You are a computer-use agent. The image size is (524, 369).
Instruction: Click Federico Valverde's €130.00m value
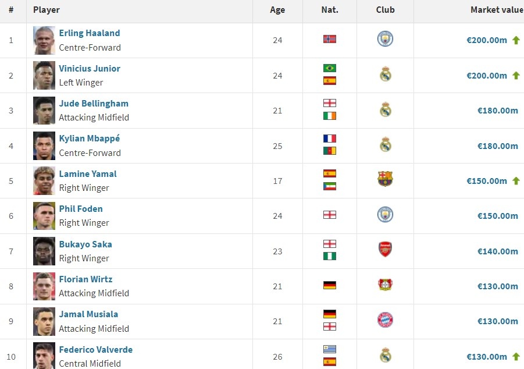(x=487, y=357)
